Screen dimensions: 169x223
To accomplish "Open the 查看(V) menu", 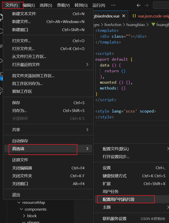I will (63, 5).
